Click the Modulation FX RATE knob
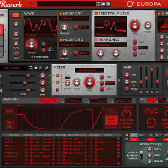This screenshot has width=168, height=168. tap(150, 155)
